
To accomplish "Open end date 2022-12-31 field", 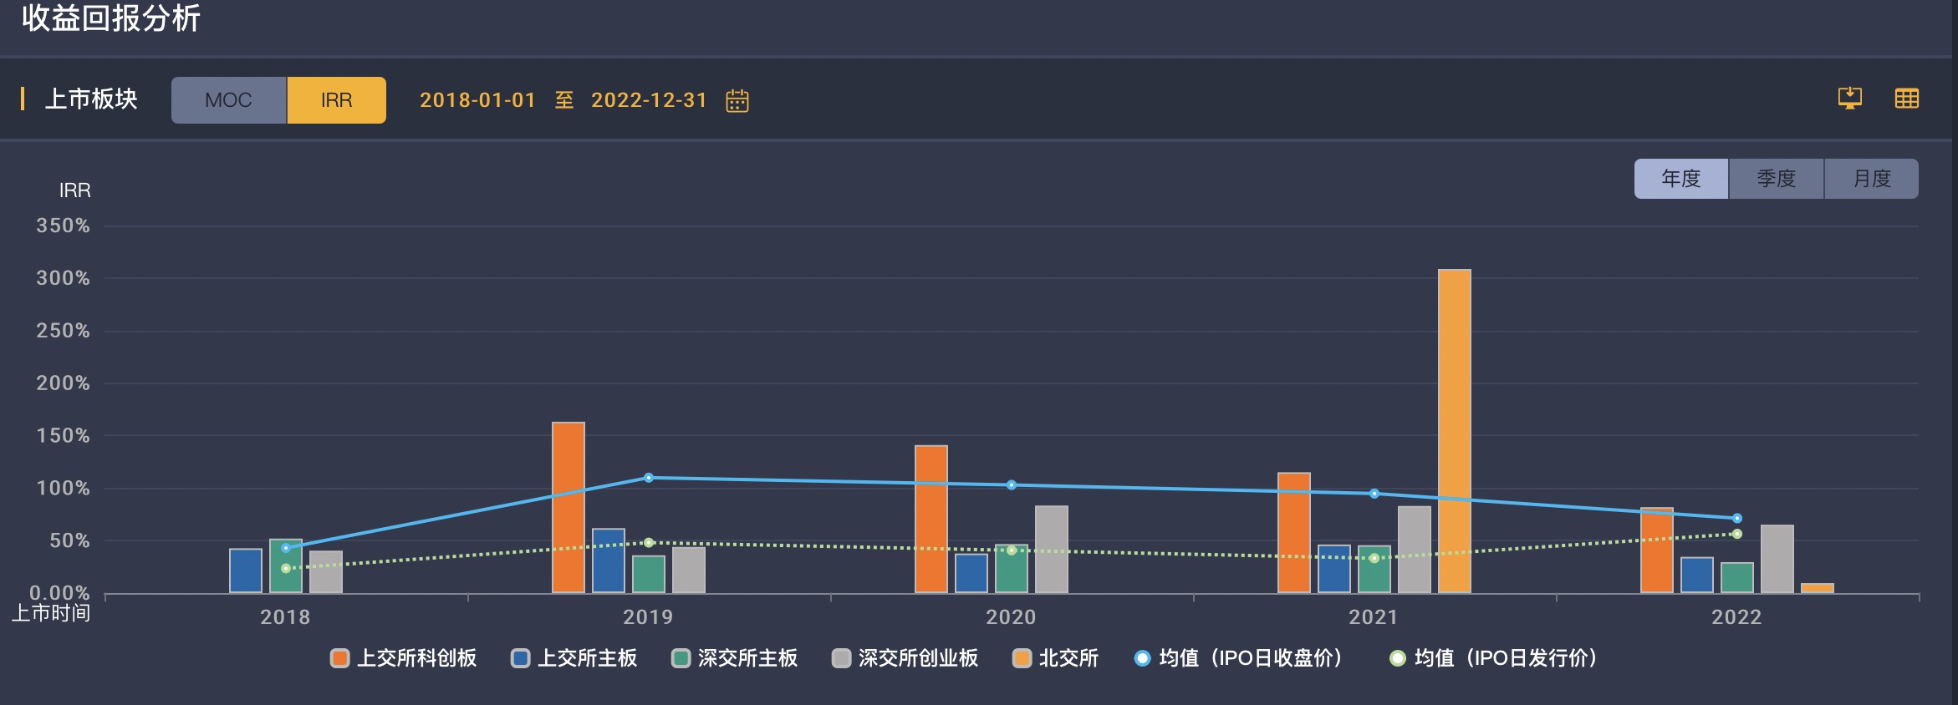I will (649, 100).
